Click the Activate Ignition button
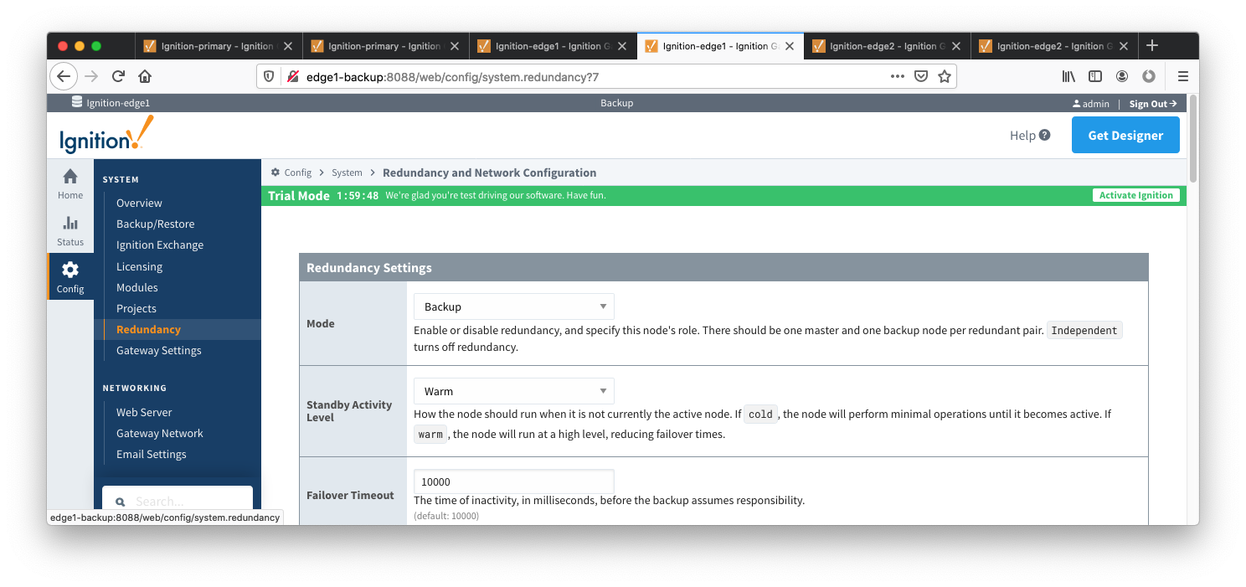 (1136, 195)
